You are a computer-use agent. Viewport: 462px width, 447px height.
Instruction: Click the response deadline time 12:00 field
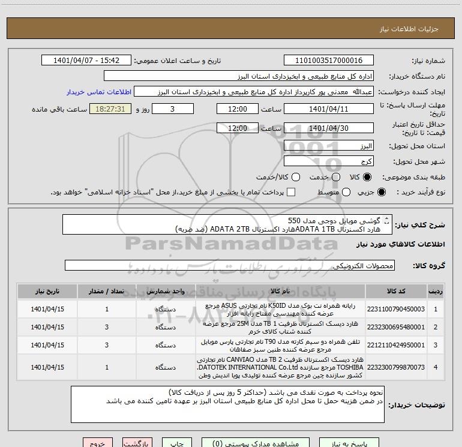(238, 109)
